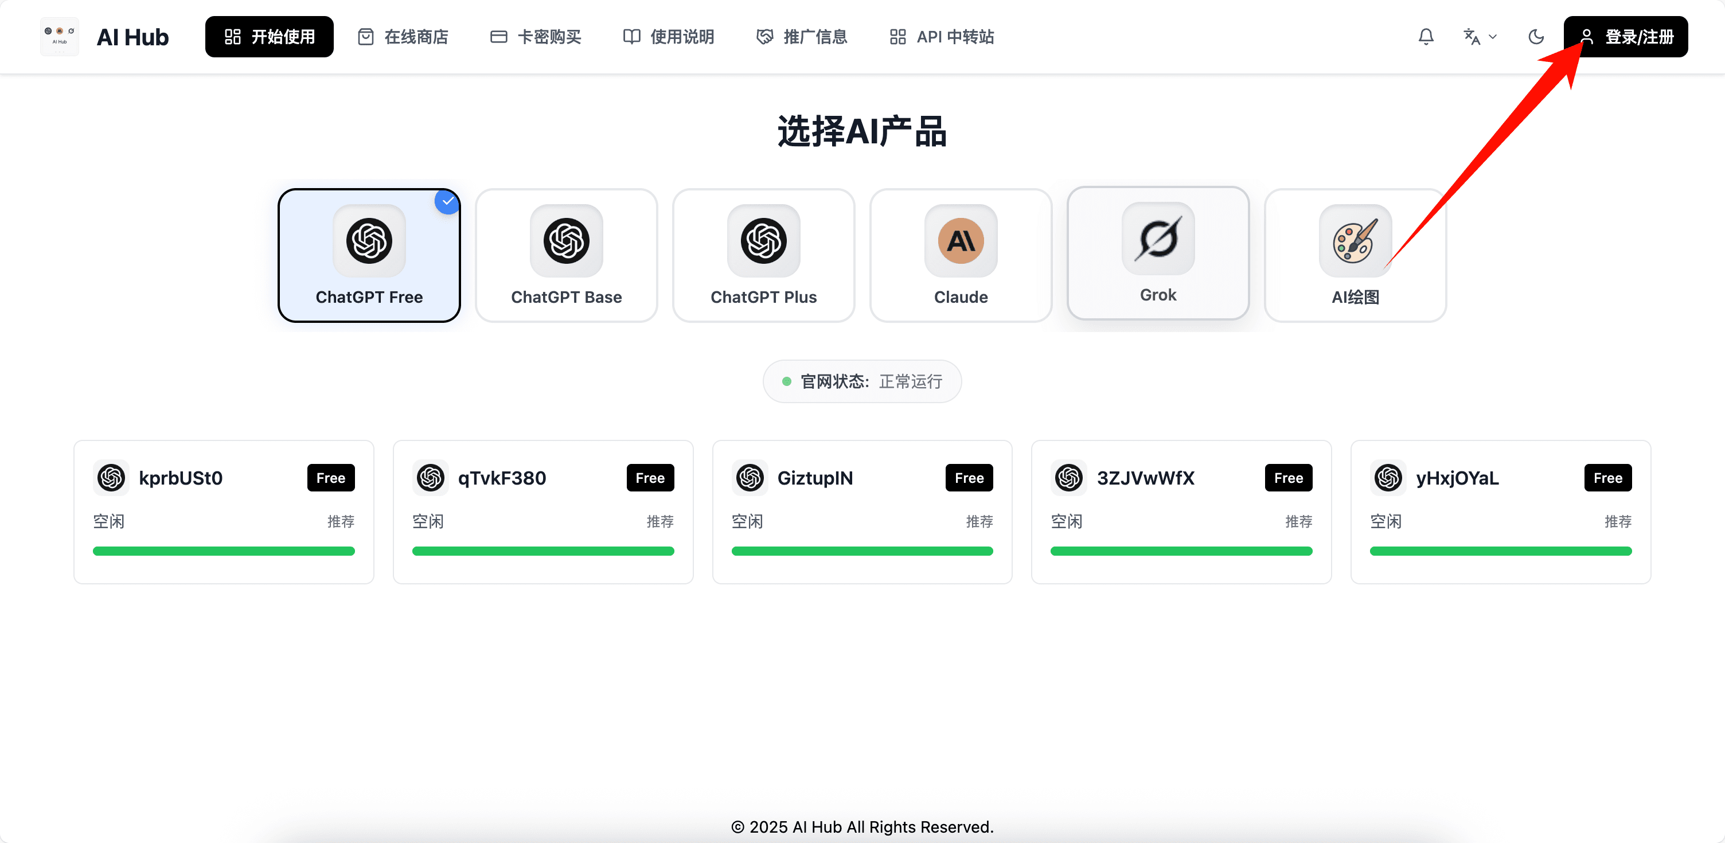The image size is (1725, 843).
Task: Toggle dark mode moon icon
Action: [x=1536, y=37]
